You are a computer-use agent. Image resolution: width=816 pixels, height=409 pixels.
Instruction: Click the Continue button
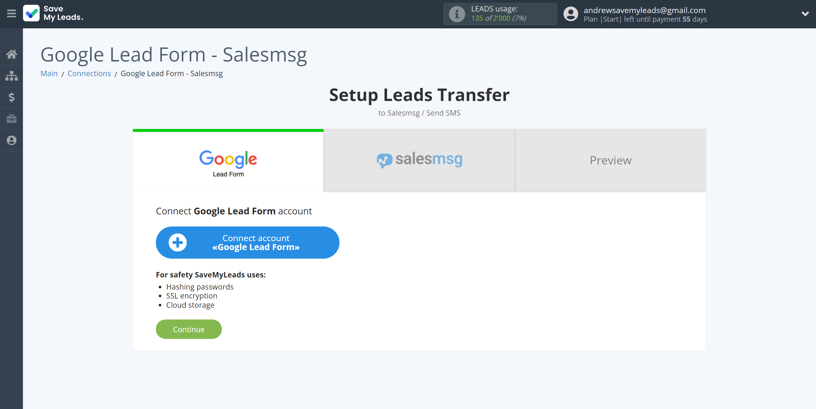click(x=188, y=329)
